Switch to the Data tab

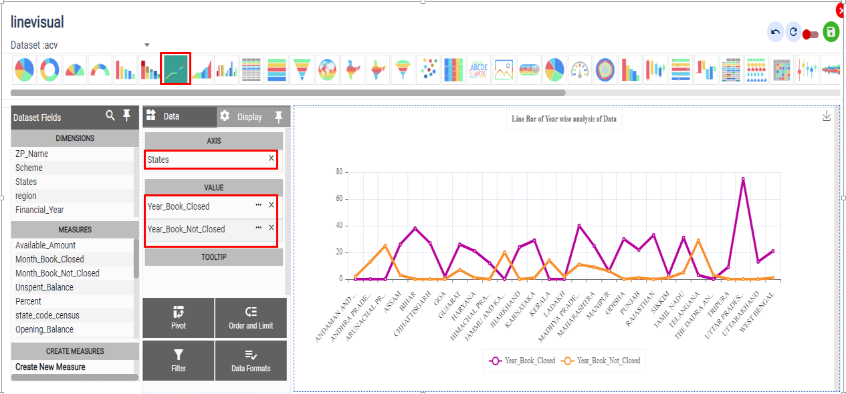point(171,116)
